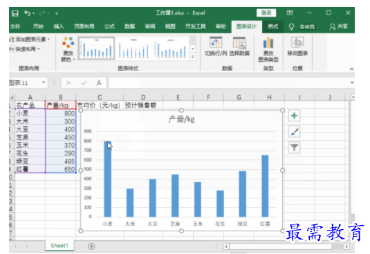
Task: Switch to the 帮助 tab
Action: coord(221,27)
